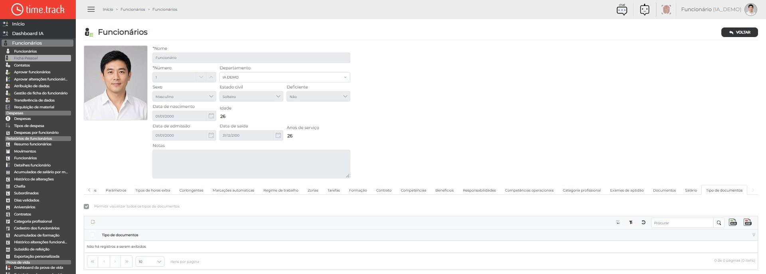Open the Sexo dropdown
The image size is (766, 274).
click(x=184, y=96)
